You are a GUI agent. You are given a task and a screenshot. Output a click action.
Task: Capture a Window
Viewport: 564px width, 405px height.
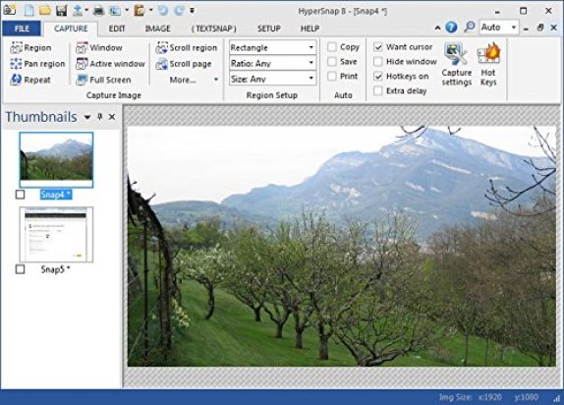pos(99,47)
